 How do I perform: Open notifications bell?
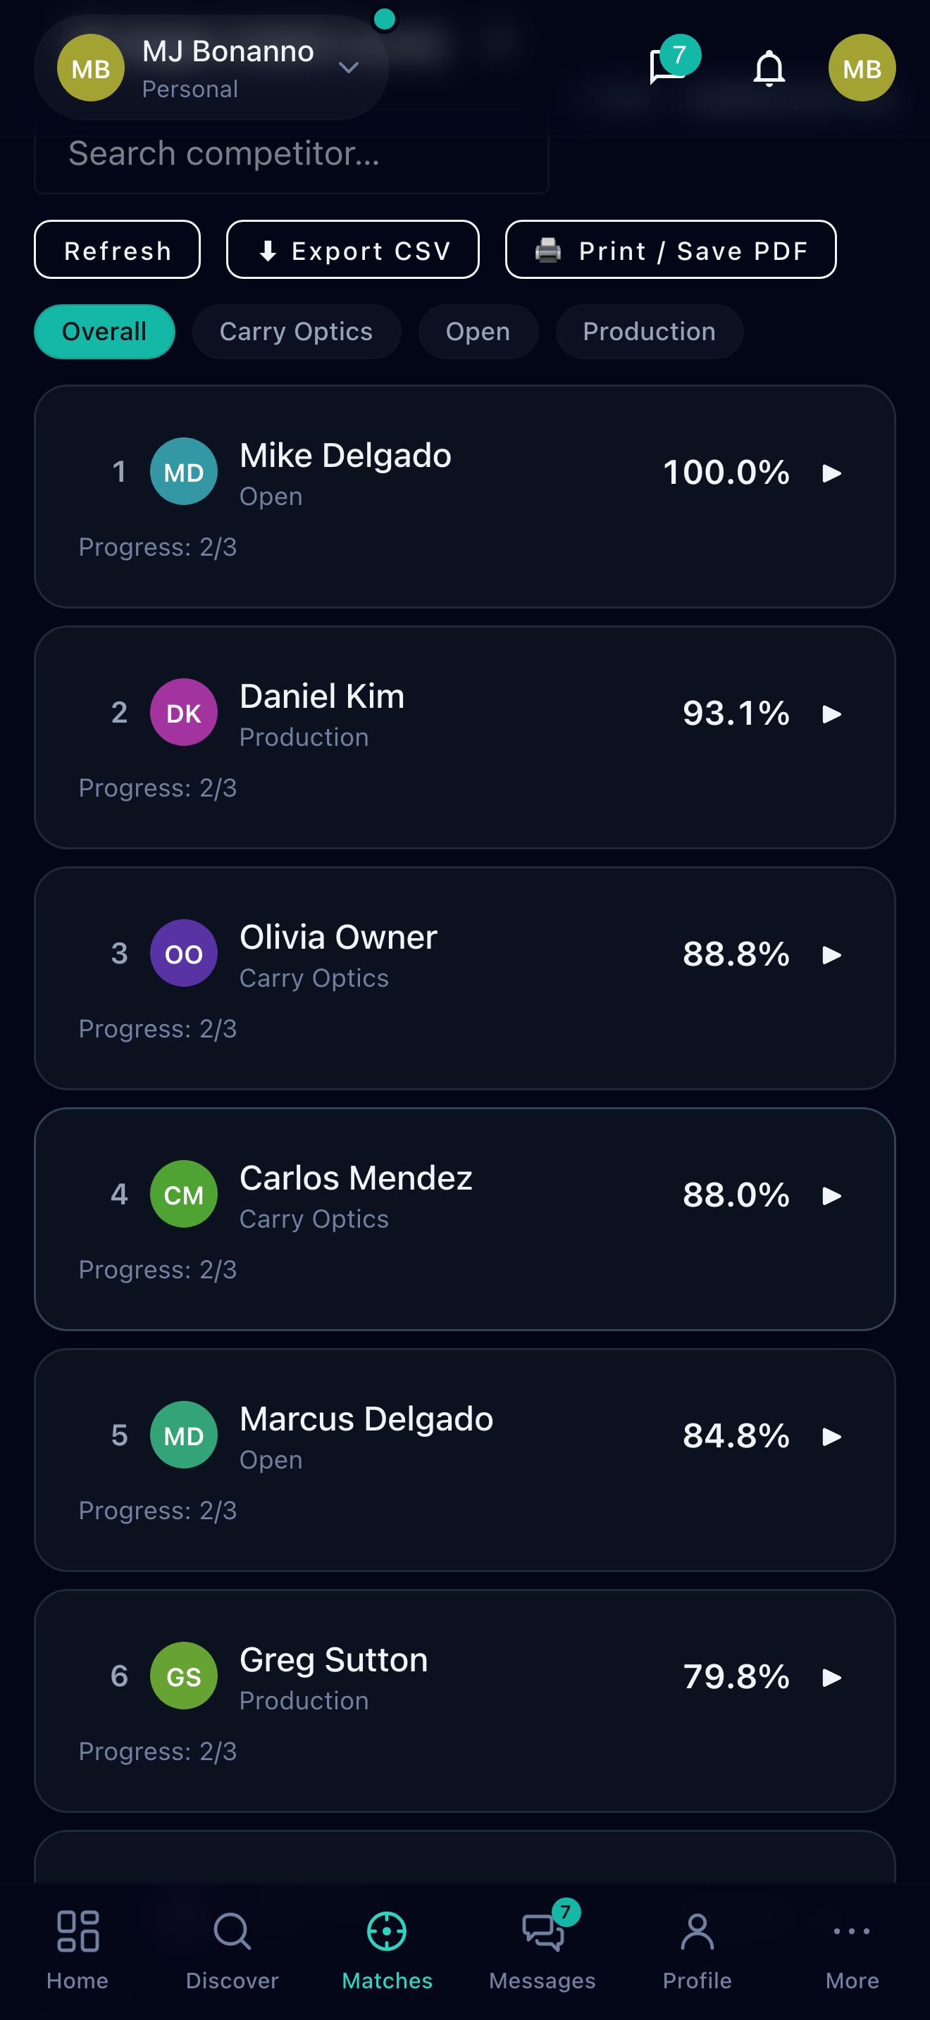coord(769,68)
